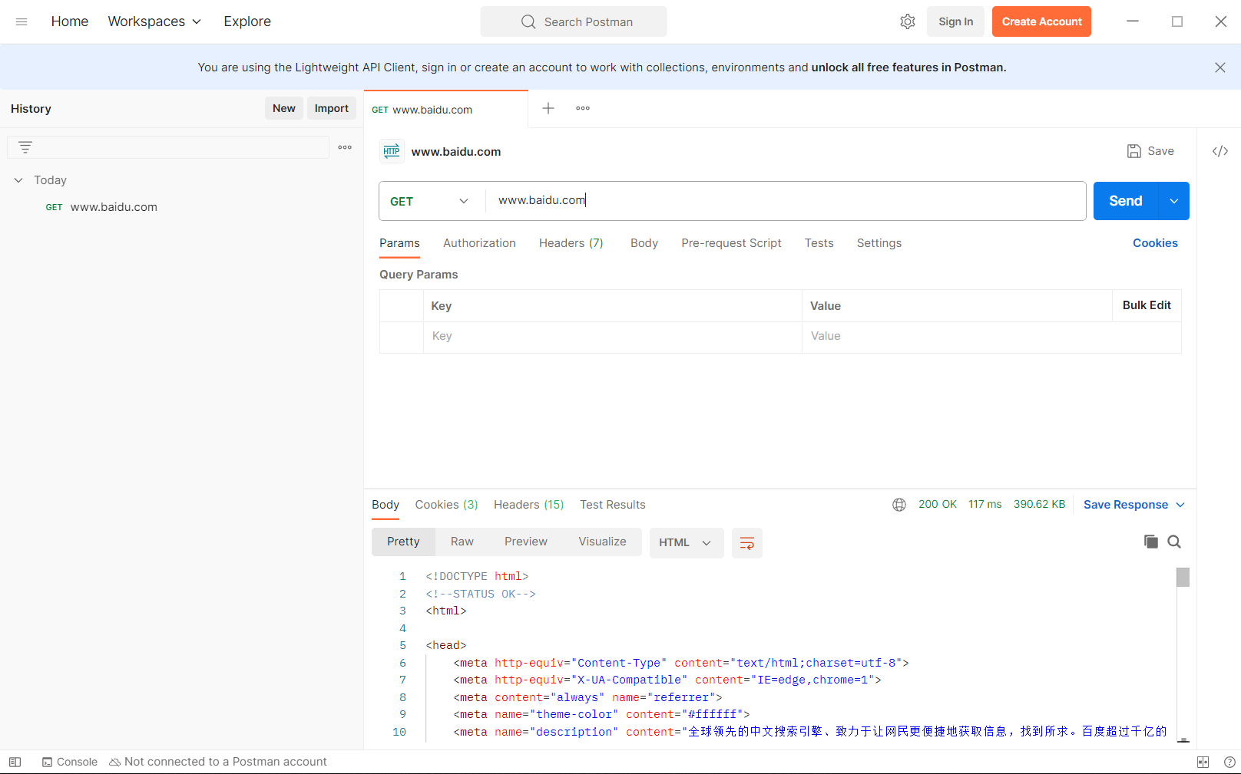
Task: Open the code snippet panel
Action: (x=1220, y=151)
